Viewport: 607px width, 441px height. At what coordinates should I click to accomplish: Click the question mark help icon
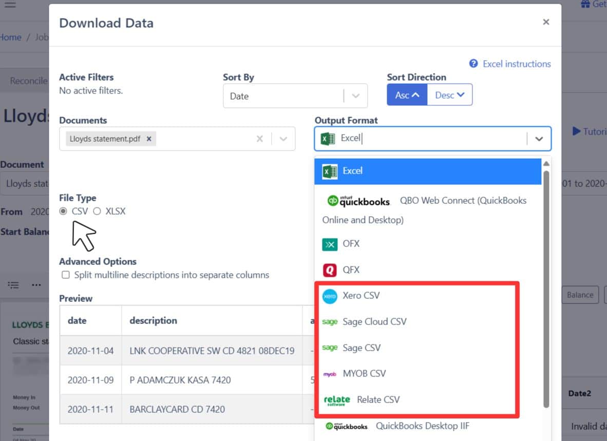(473, 64)
